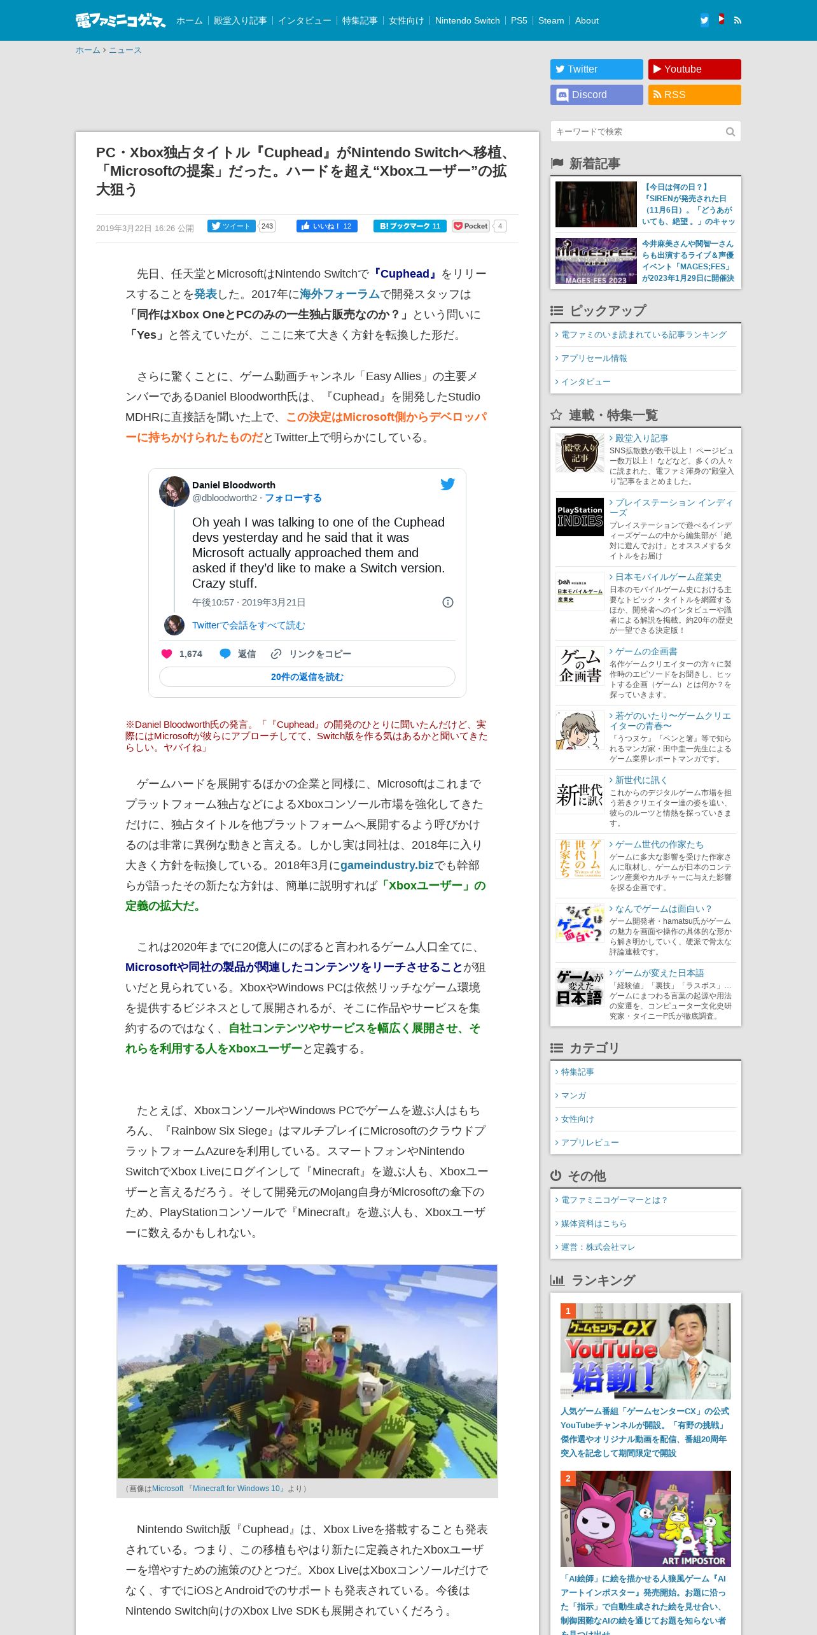Click the 電ファミニコゲーマー site logo
This screenshot has width=817, height=1635.
click(x=120, y=20)
